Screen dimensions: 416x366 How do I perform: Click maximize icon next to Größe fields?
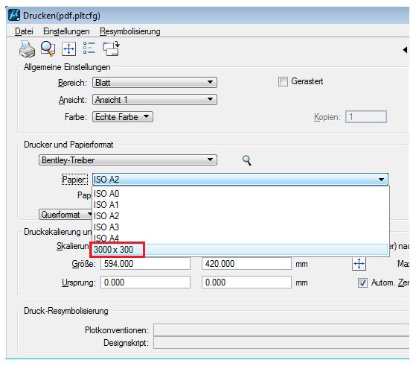coord(359,264)
